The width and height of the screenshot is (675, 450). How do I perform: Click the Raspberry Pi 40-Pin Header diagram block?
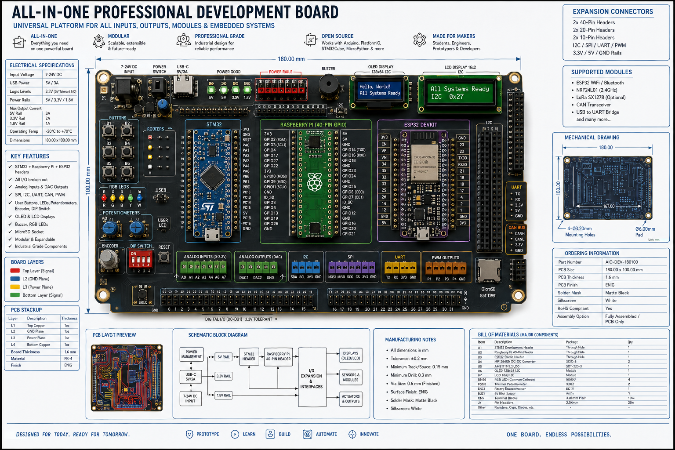[x=278, y=356]
